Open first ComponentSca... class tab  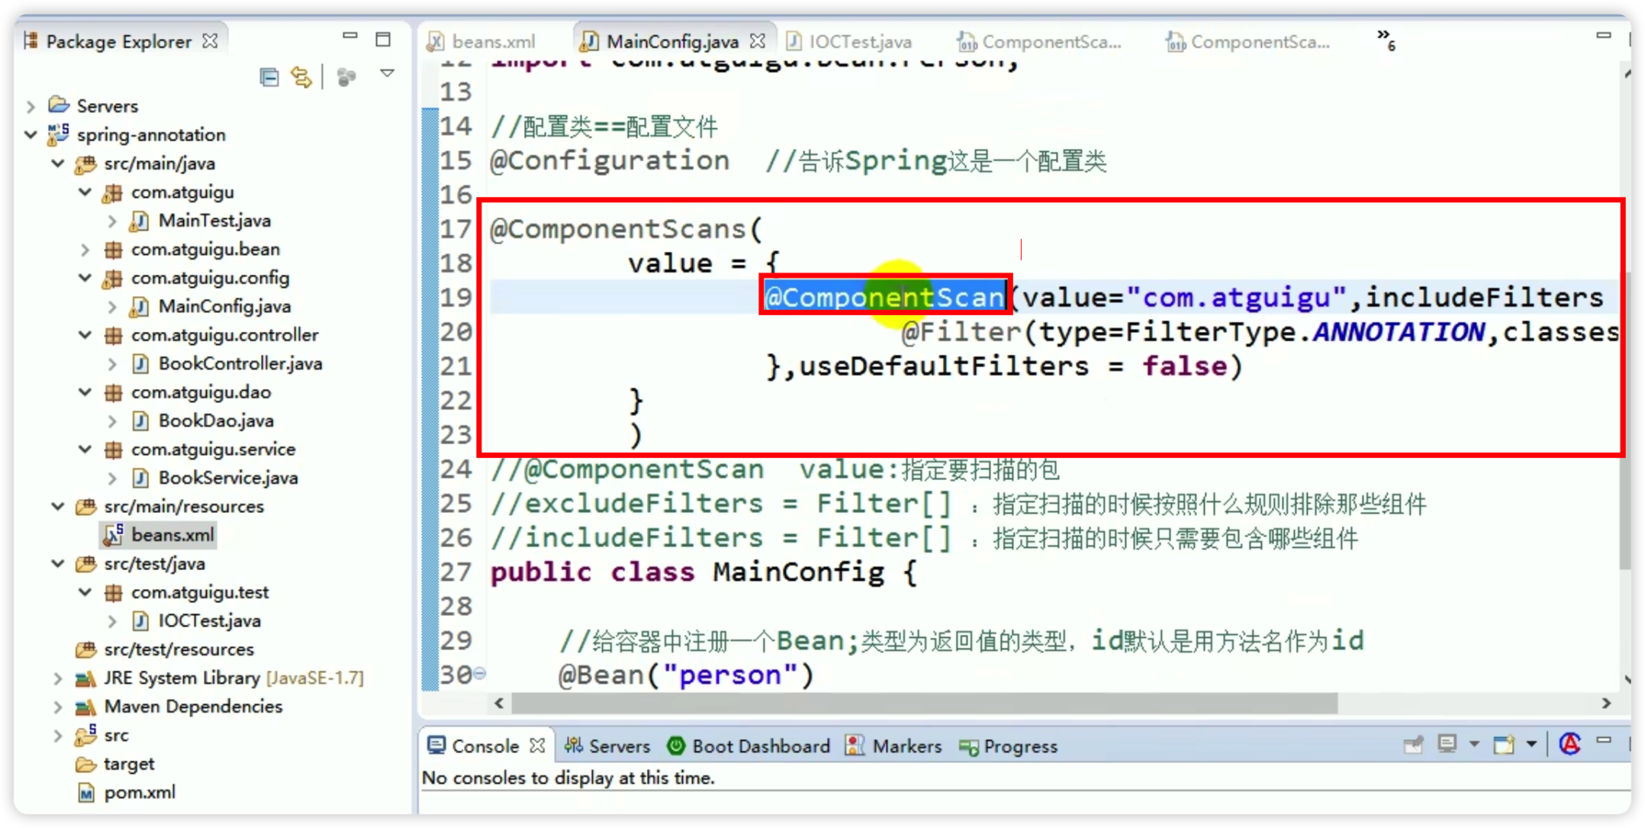(1039, 42)
